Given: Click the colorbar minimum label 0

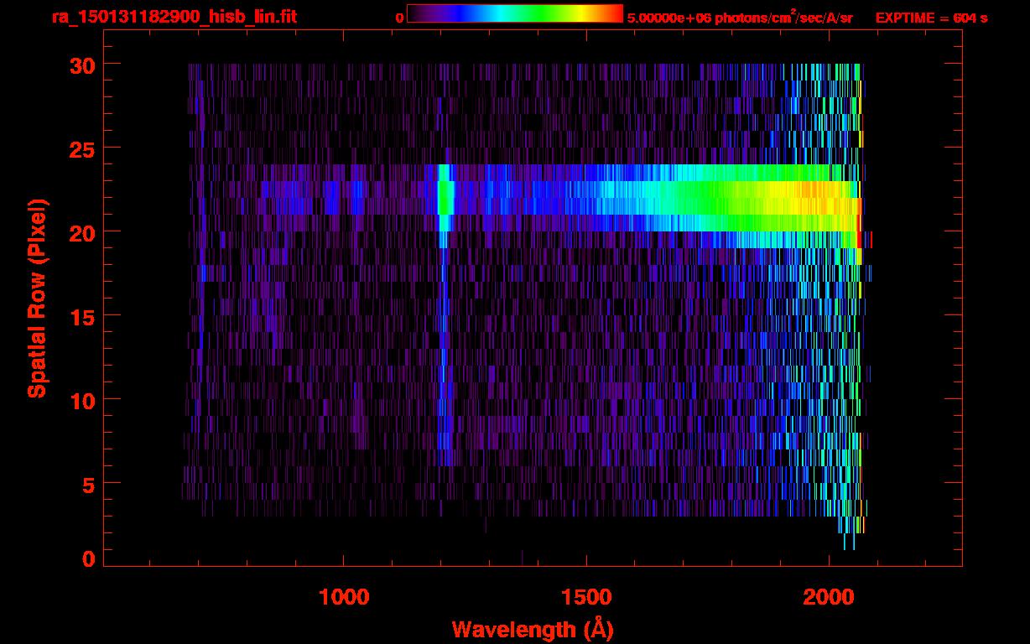Looking at the screenshot, I should coord(399,18).
